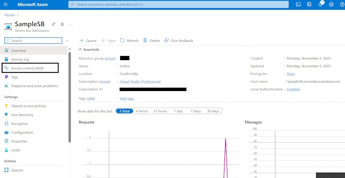
Task: Select the 12 hours time range
Action: [x=160, y=111]
